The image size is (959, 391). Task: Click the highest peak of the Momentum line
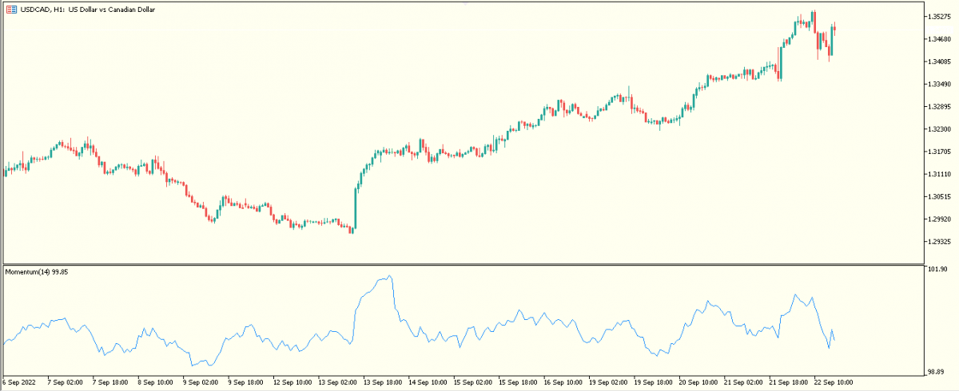tap(389, 277)
